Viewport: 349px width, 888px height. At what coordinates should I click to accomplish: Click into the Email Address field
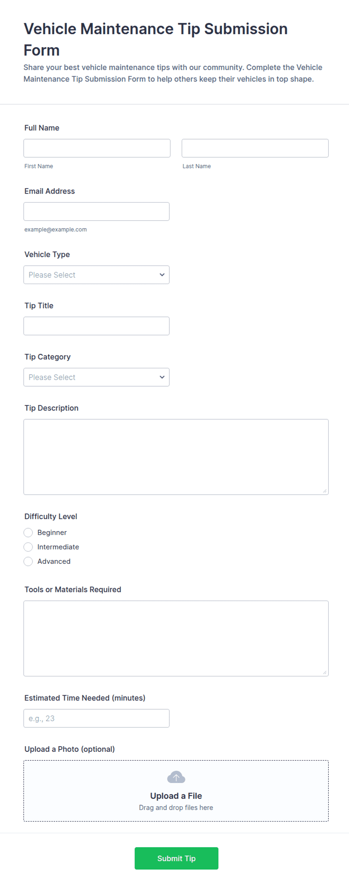pos(96,212)
